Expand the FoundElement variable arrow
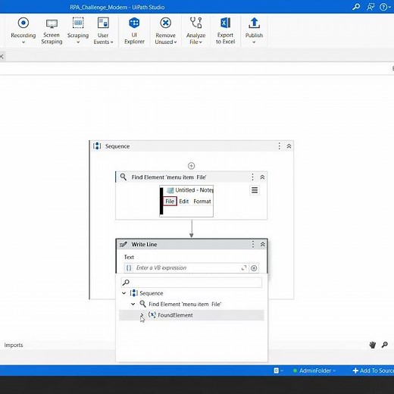The image size is (394, 394). 142,315
